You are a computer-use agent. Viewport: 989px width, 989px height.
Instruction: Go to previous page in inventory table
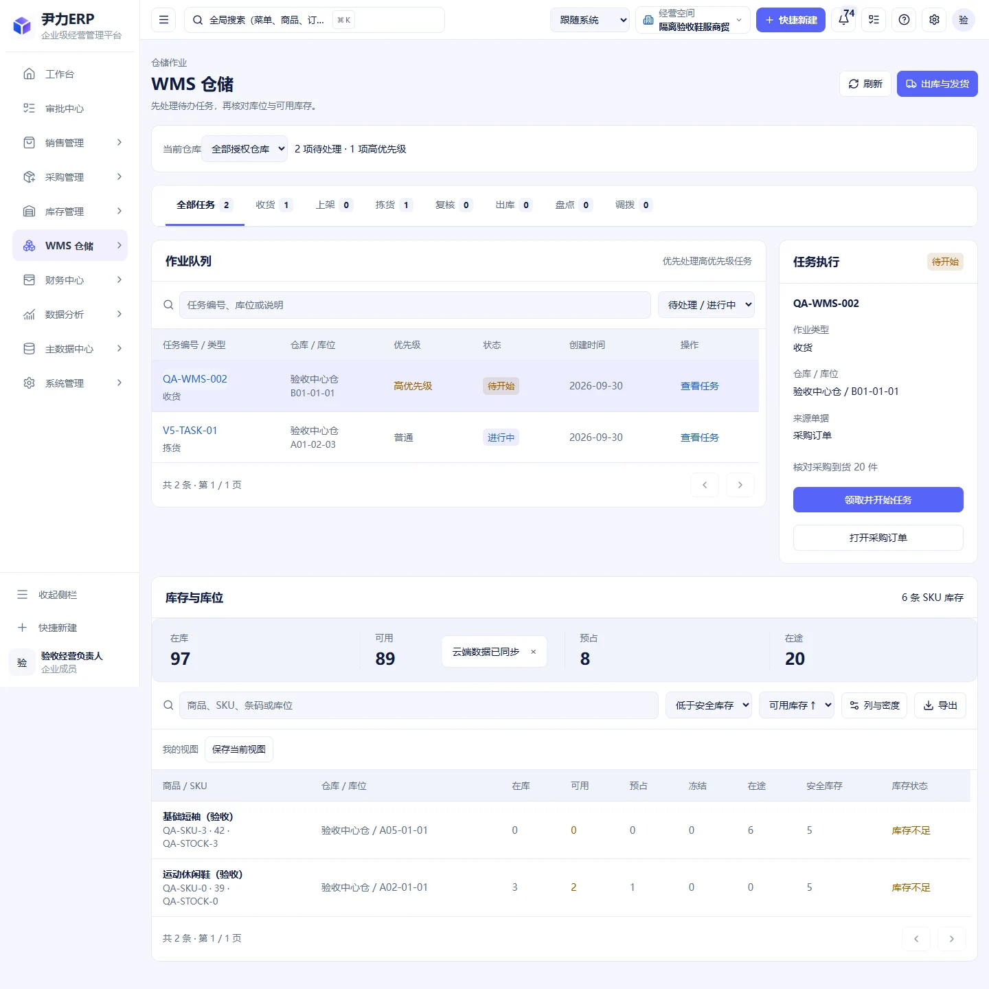[x=916, y=939]
